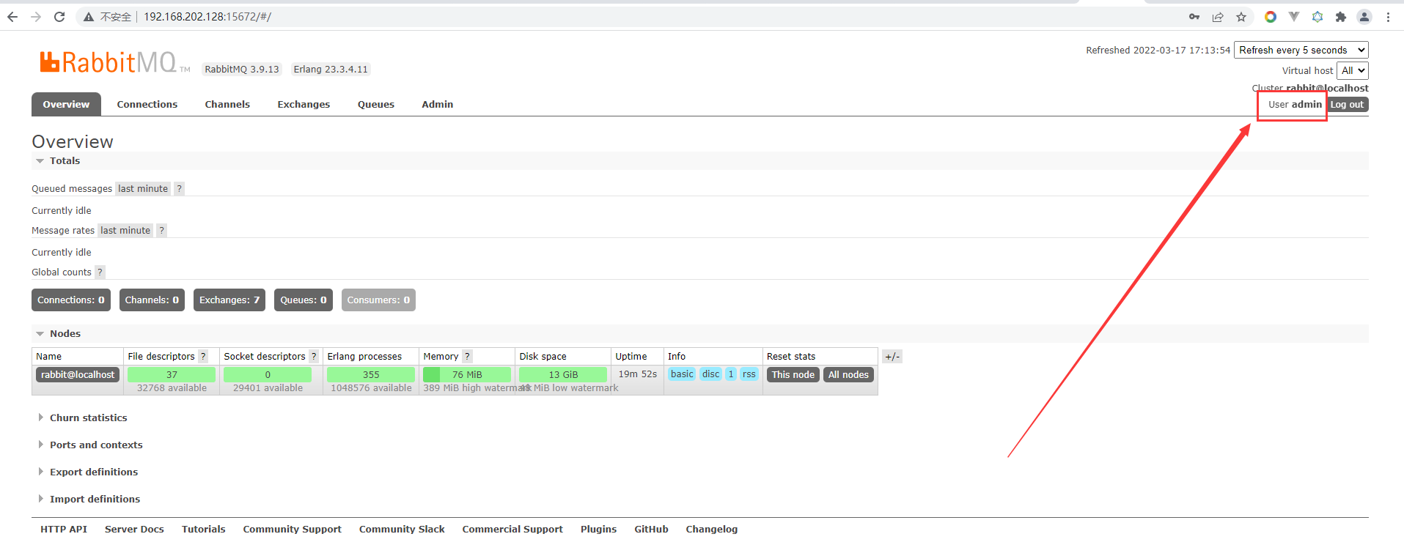
Task: Reset stats for All nodes
Action: click(x=848, y=375)
